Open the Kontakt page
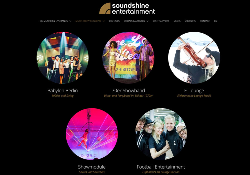 tap(205, 21)
